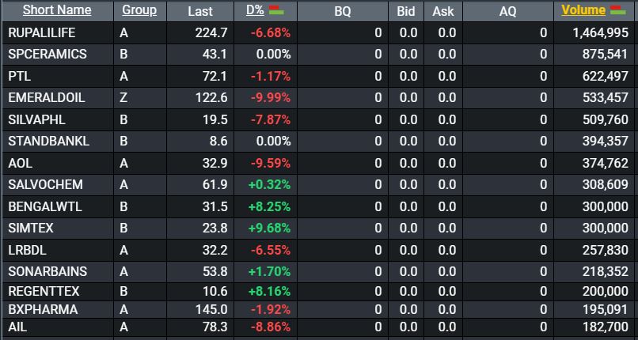
Task: Select the AQ column header
Action: (507, 11)
